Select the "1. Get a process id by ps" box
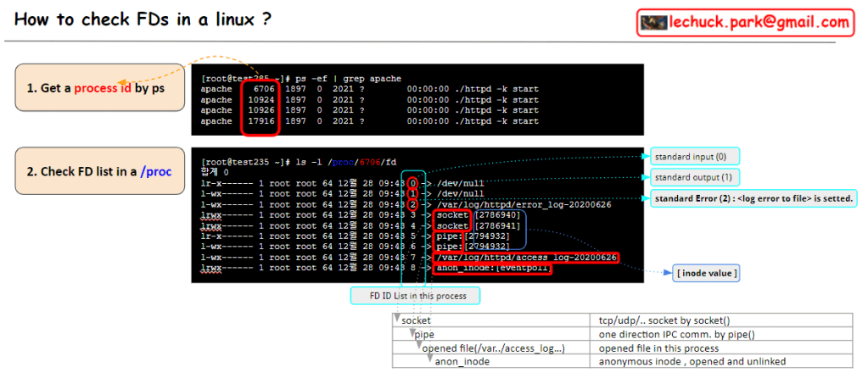The width and height of the screenshot is (868, 378). click(98, 90)
